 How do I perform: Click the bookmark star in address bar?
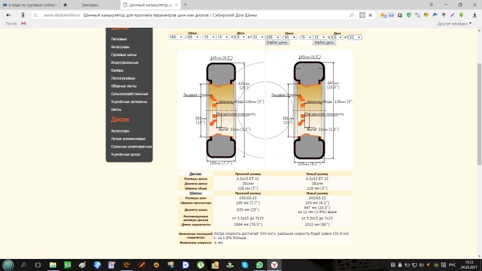(x=369, y=14)
